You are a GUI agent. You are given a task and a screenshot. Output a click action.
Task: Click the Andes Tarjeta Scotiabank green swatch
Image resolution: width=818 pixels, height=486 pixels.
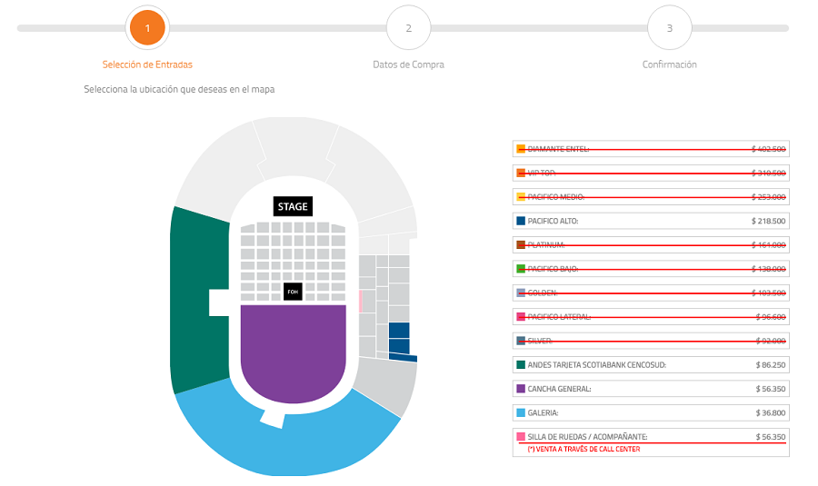point(521,364)
